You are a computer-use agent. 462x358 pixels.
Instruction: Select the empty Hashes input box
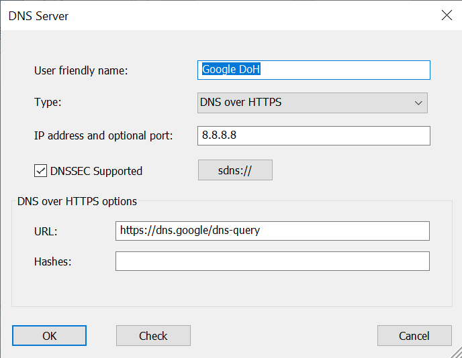tap(273, 261)
